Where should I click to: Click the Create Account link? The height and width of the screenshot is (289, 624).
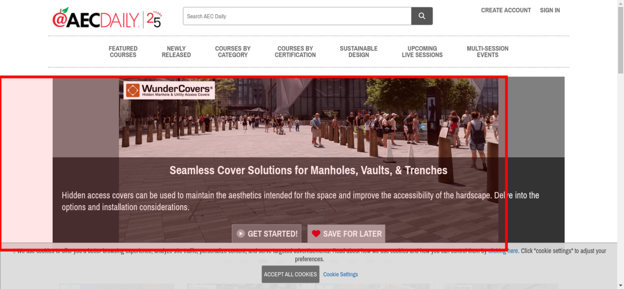point(506,10)
